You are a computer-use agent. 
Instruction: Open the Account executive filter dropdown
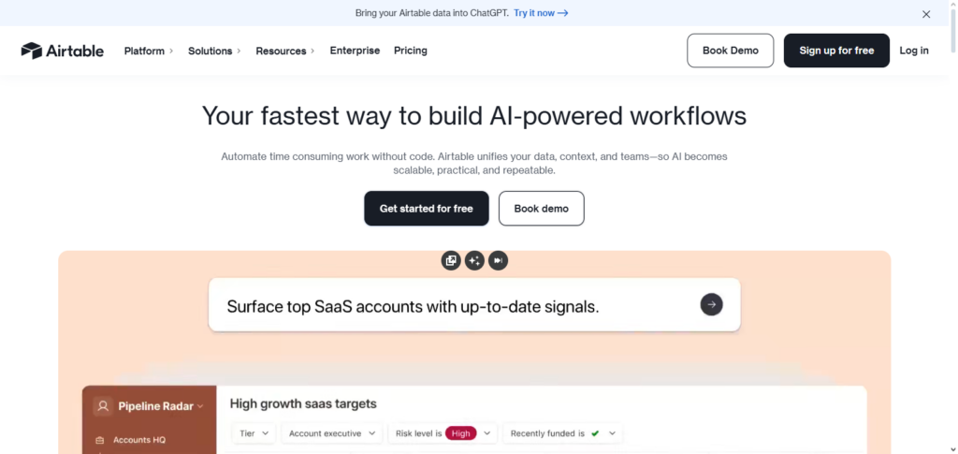pyautogui.click(x=332, y=433)
